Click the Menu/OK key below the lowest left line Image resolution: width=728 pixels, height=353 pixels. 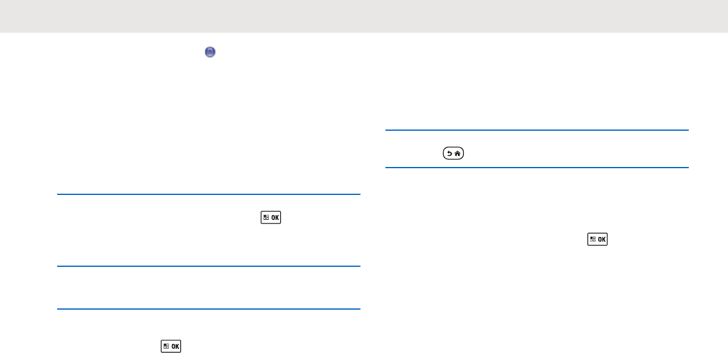(171, 346)
